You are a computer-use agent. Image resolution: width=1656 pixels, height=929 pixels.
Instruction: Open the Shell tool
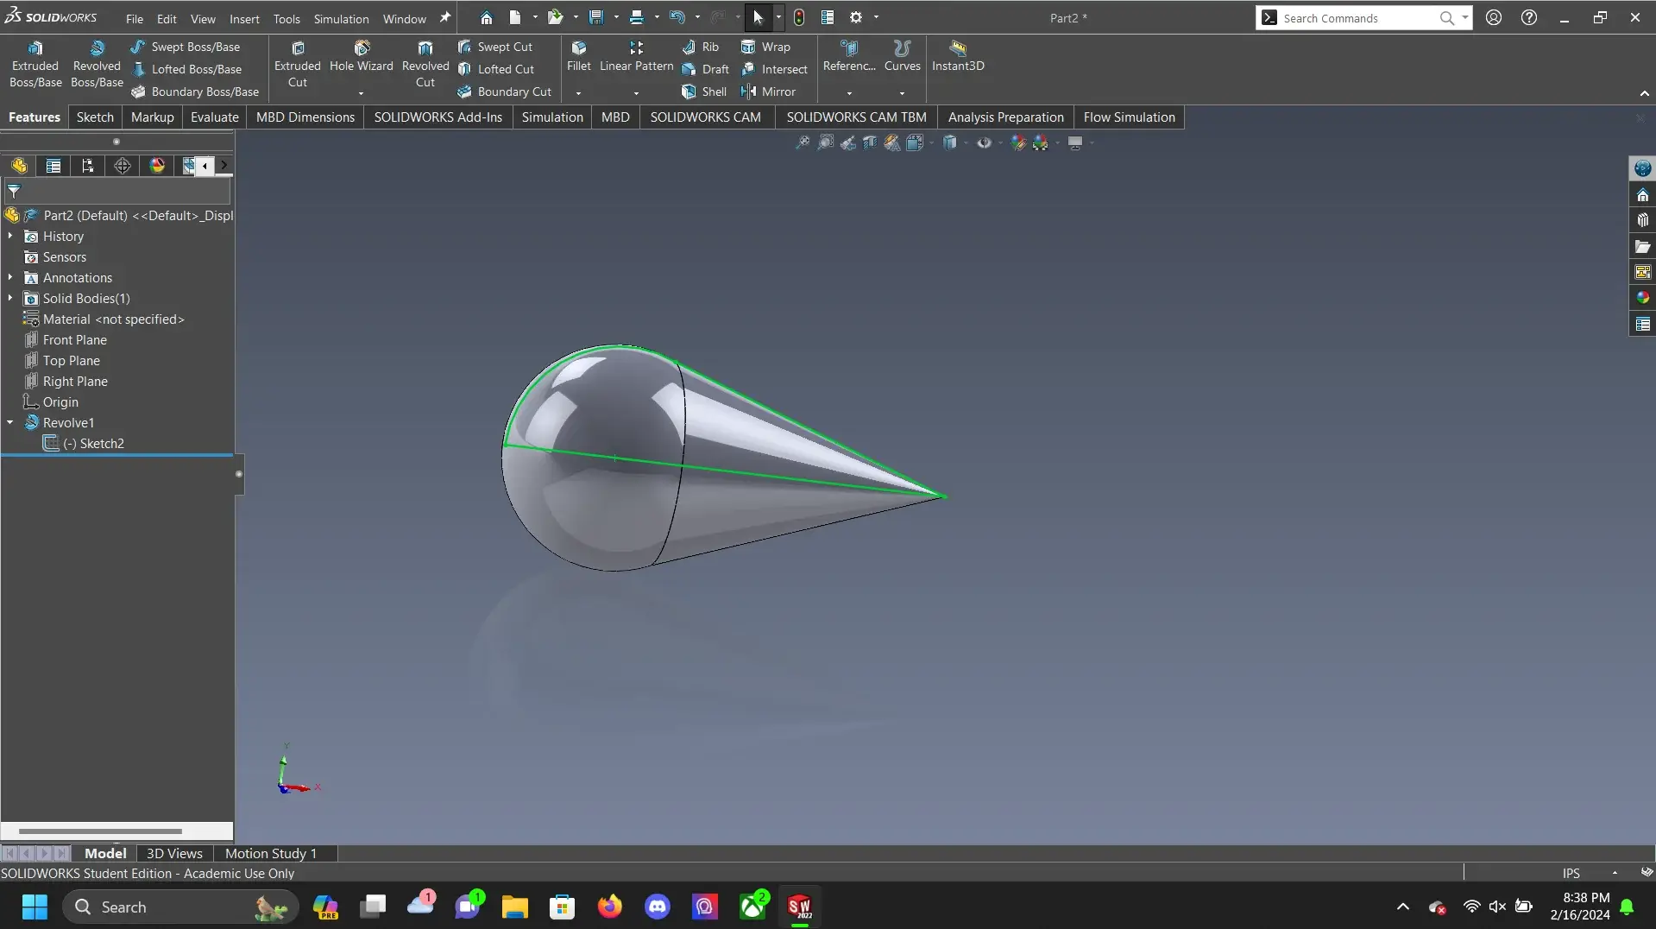pyautogui.click(x=704, y=92)
